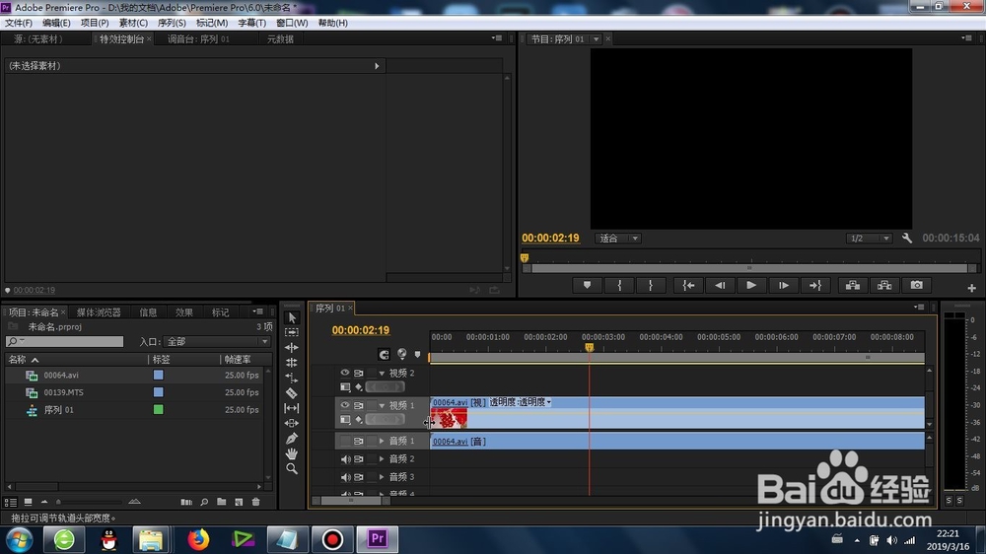The image size is (986, 554).
Task: Play the program sequence
Action: 751,286
